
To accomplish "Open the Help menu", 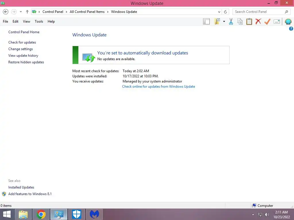I will tap(51, 21).
